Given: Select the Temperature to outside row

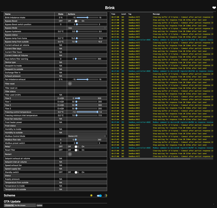Looking at the screenshot, I should pyautogui.click(x=56, y=190).
